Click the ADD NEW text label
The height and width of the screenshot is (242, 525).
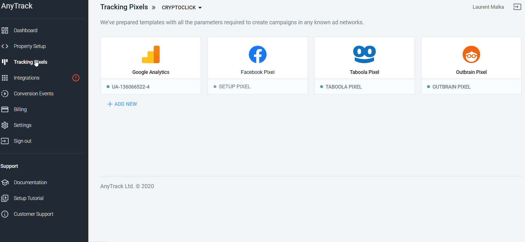[x=126, y=104]
